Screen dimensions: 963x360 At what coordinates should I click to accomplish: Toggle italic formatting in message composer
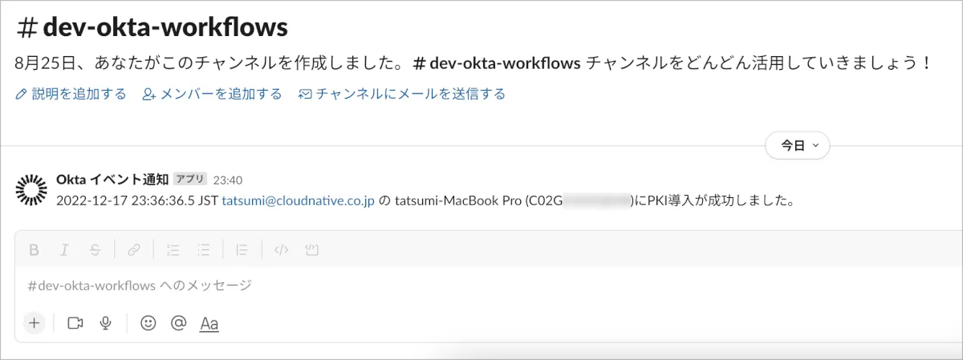pyautogui.click(x=64, y=250)
